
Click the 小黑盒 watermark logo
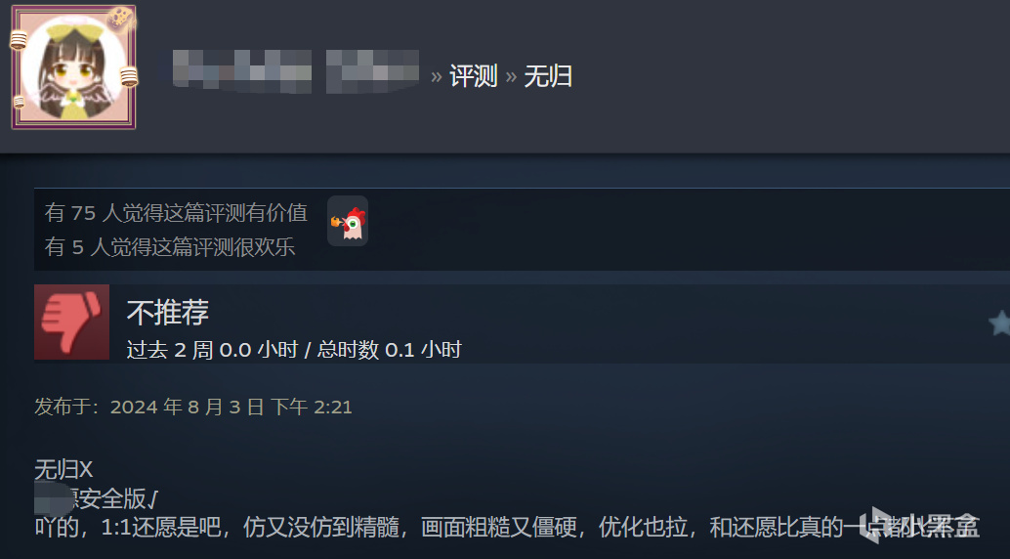tap(917, 527)
